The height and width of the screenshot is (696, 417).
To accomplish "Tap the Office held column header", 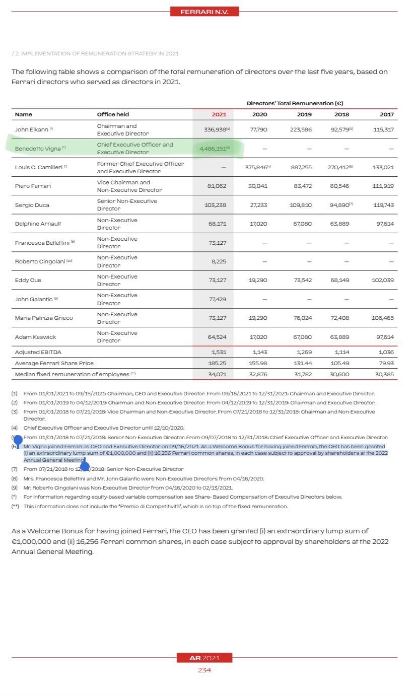I will tap(113, 114).
